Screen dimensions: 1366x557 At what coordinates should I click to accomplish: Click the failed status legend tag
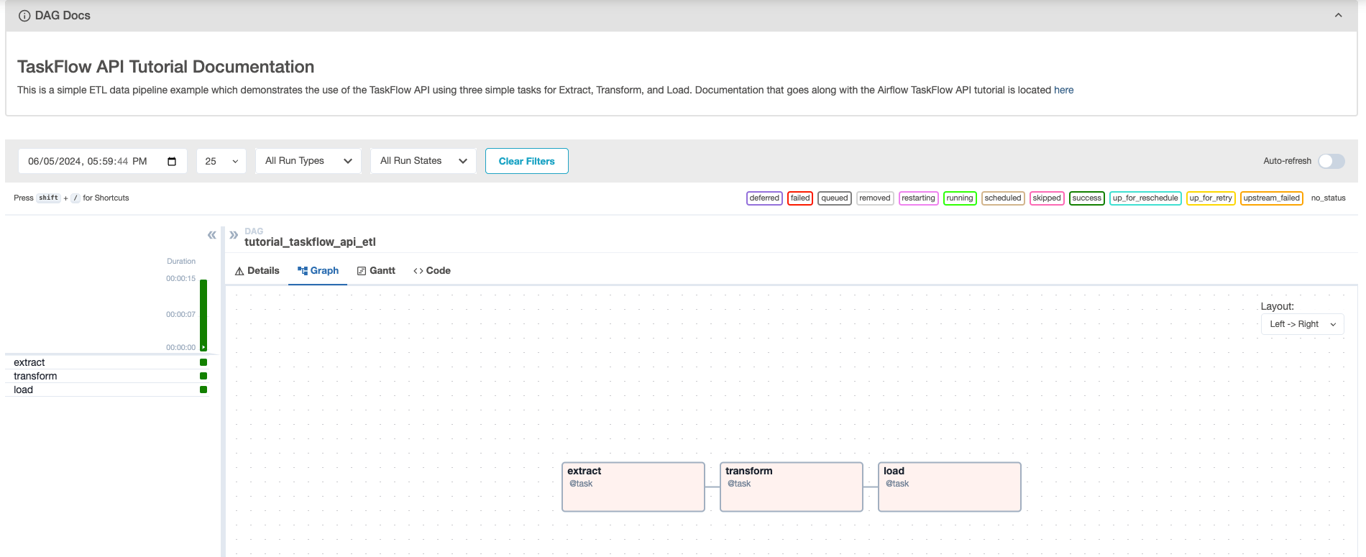(x=800, y=198)
